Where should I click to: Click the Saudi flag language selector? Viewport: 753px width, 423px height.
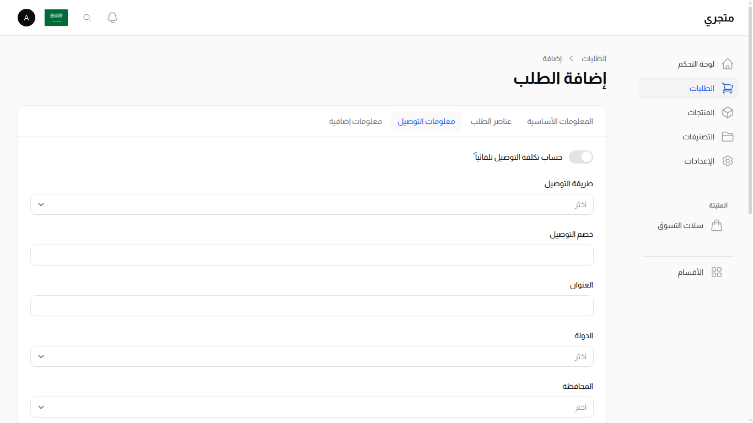[56, 17]
